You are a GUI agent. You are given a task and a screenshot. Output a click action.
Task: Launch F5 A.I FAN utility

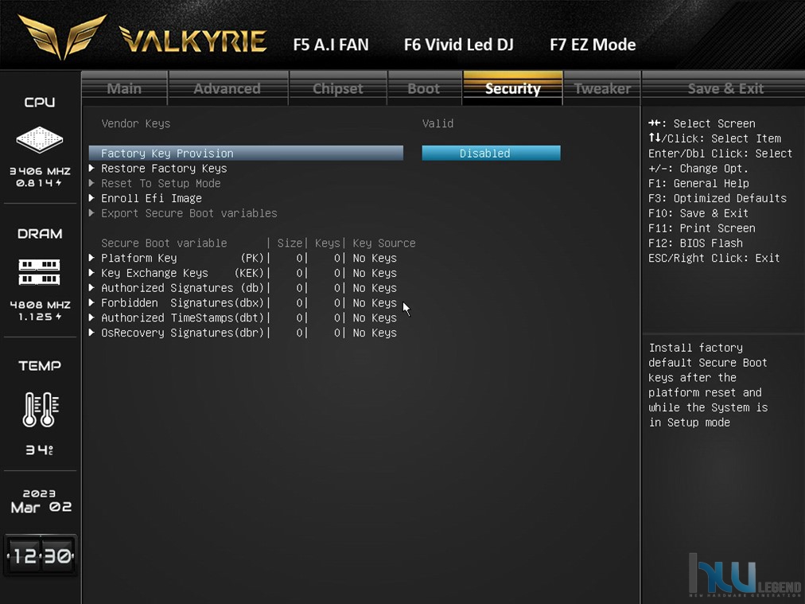[331, 45]
